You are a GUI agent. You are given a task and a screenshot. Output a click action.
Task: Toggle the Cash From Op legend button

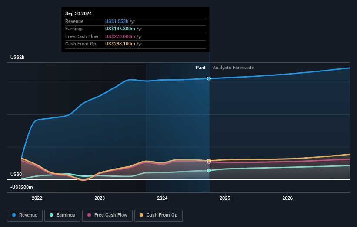[158, 215]
